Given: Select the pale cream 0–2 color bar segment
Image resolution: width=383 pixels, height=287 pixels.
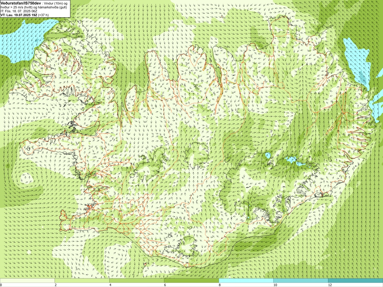Looking at the screenshot, I should [x=27, y=281].
